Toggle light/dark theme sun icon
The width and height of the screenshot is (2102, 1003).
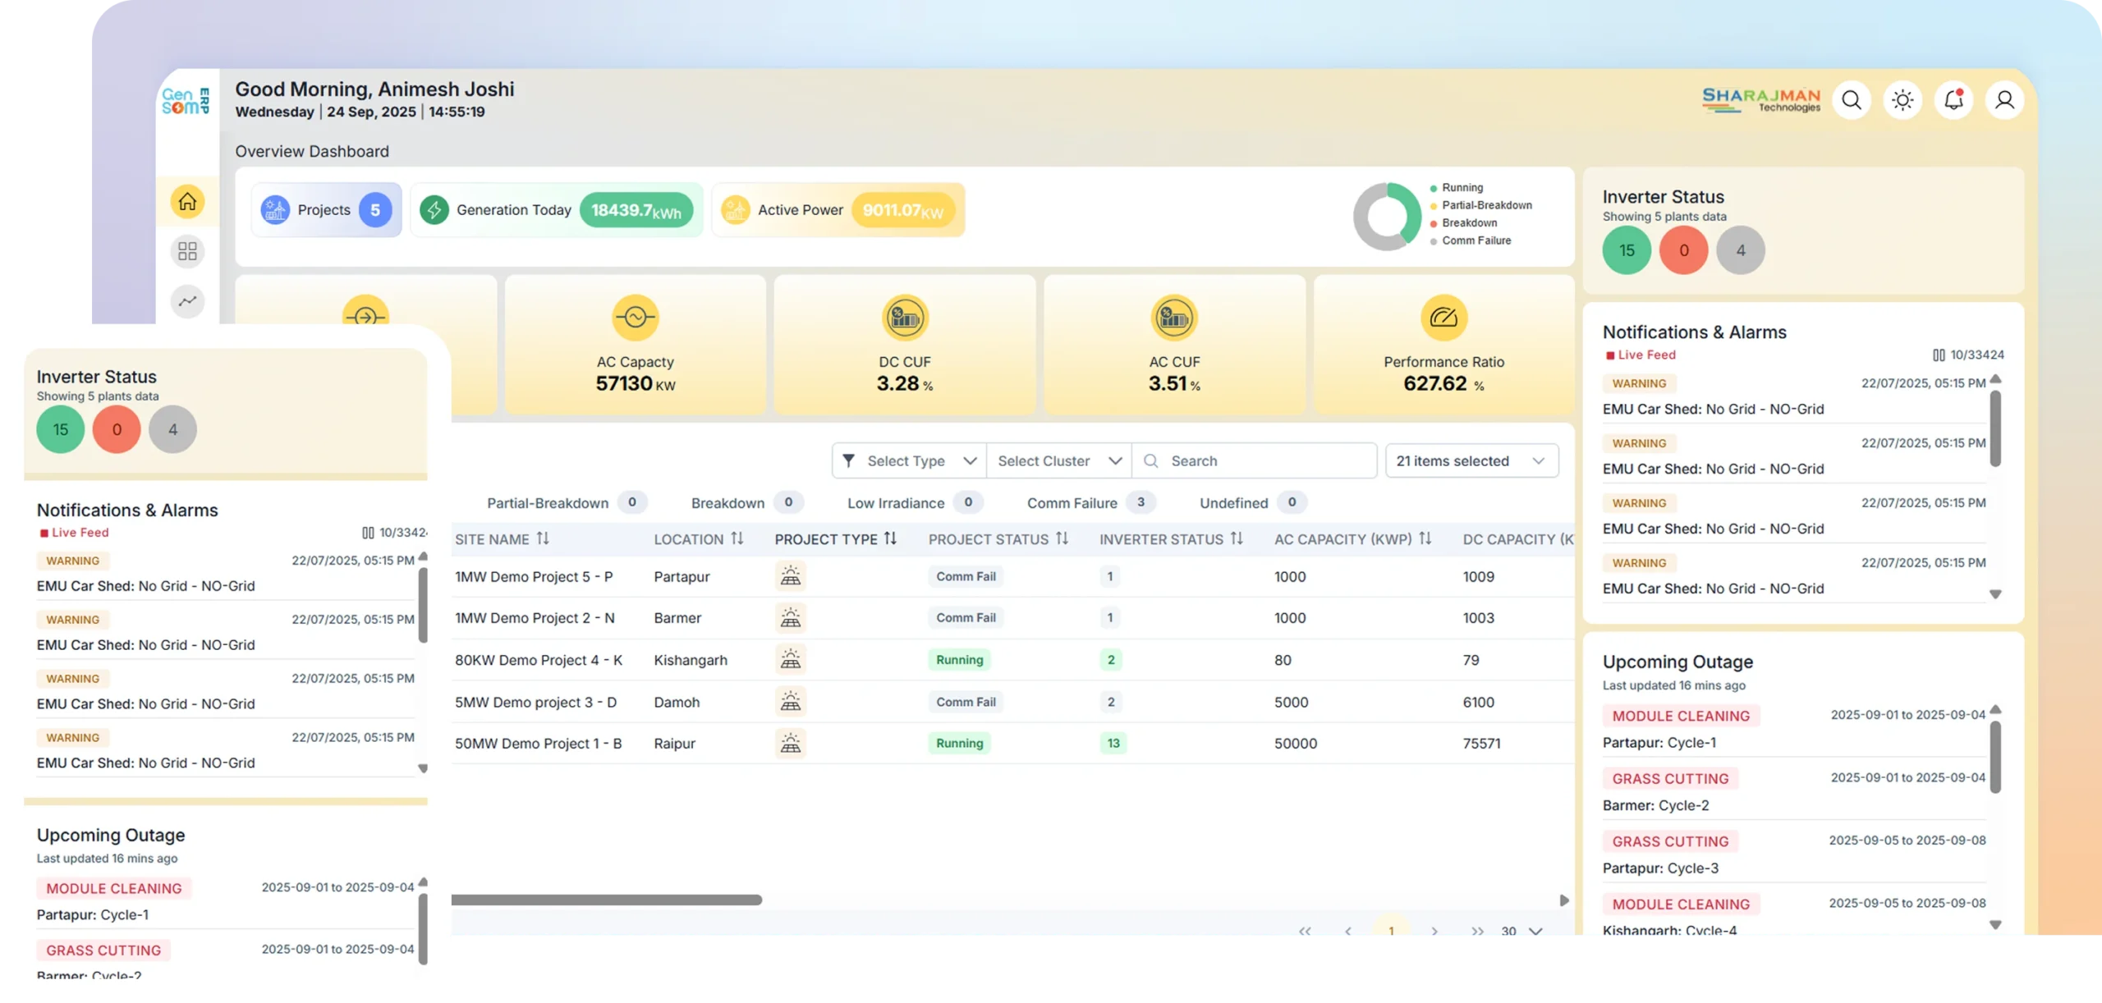(x=1902, y=100)
